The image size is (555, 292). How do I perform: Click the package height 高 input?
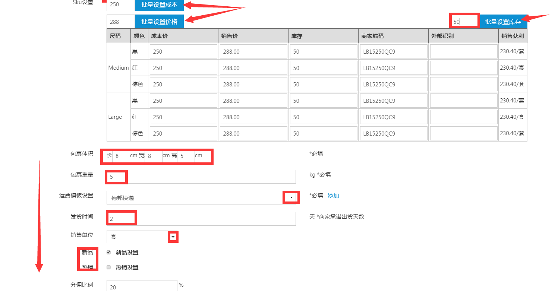coord(186,156)
